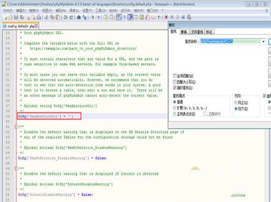This screenshot has width=271, height=202.
Task: Choose the 向上 (up) direction radio button
Action: 237,103
